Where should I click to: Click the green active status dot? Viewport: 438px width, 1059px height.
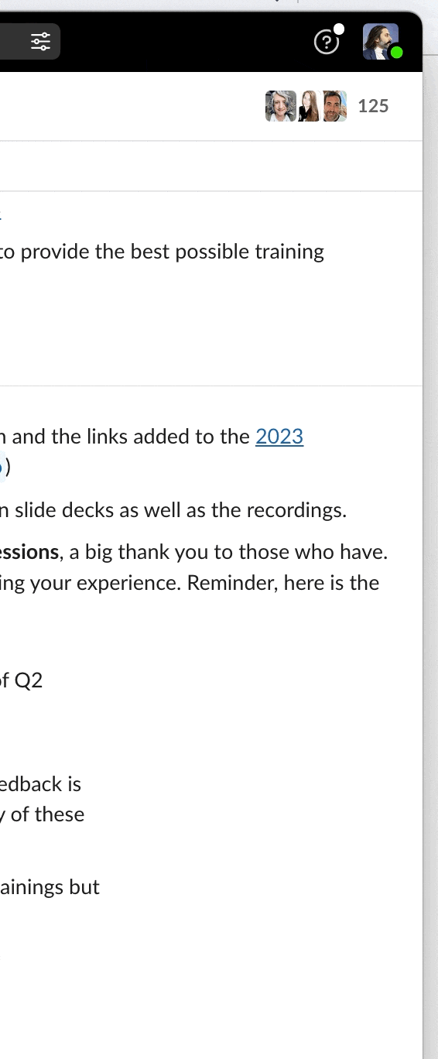(396, 53)
